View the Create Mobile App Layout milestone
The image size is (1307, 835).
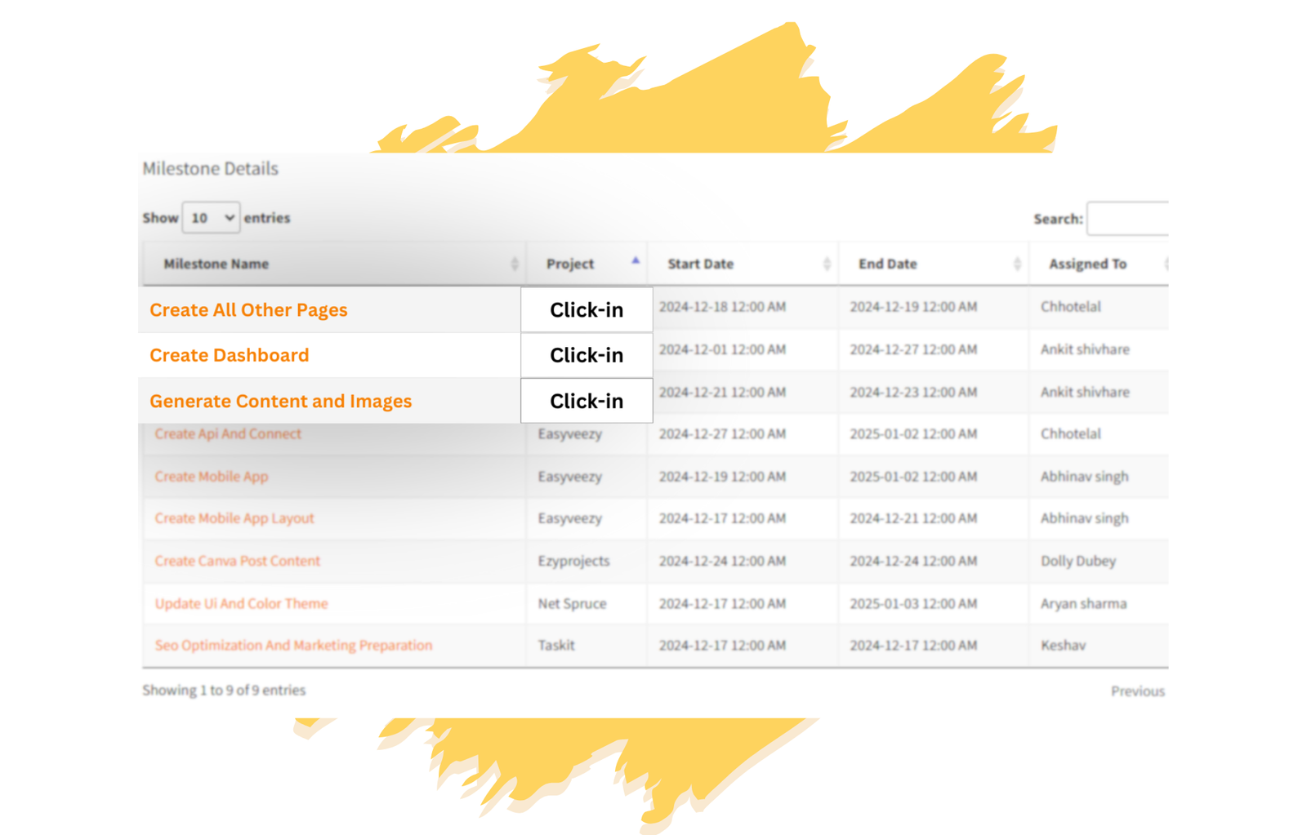234,518
